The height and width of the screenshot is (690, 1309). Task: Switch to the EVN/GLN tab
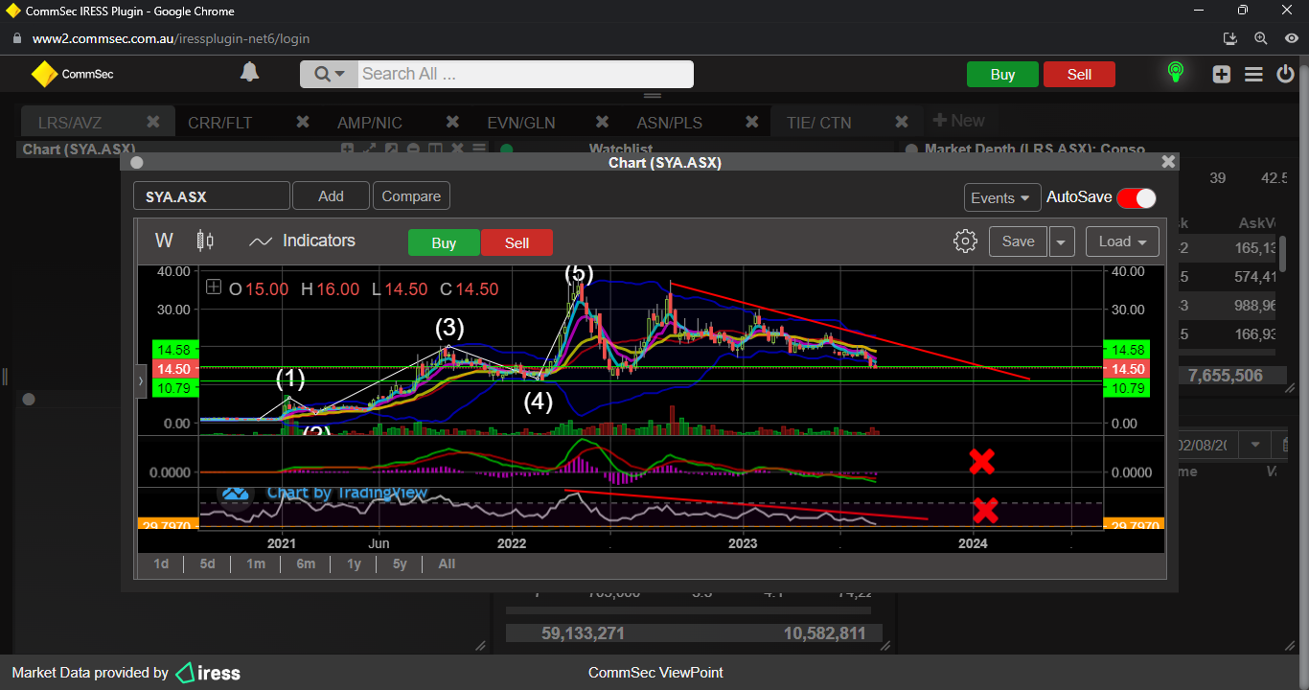pyautogui.click(x=520, y=123)
